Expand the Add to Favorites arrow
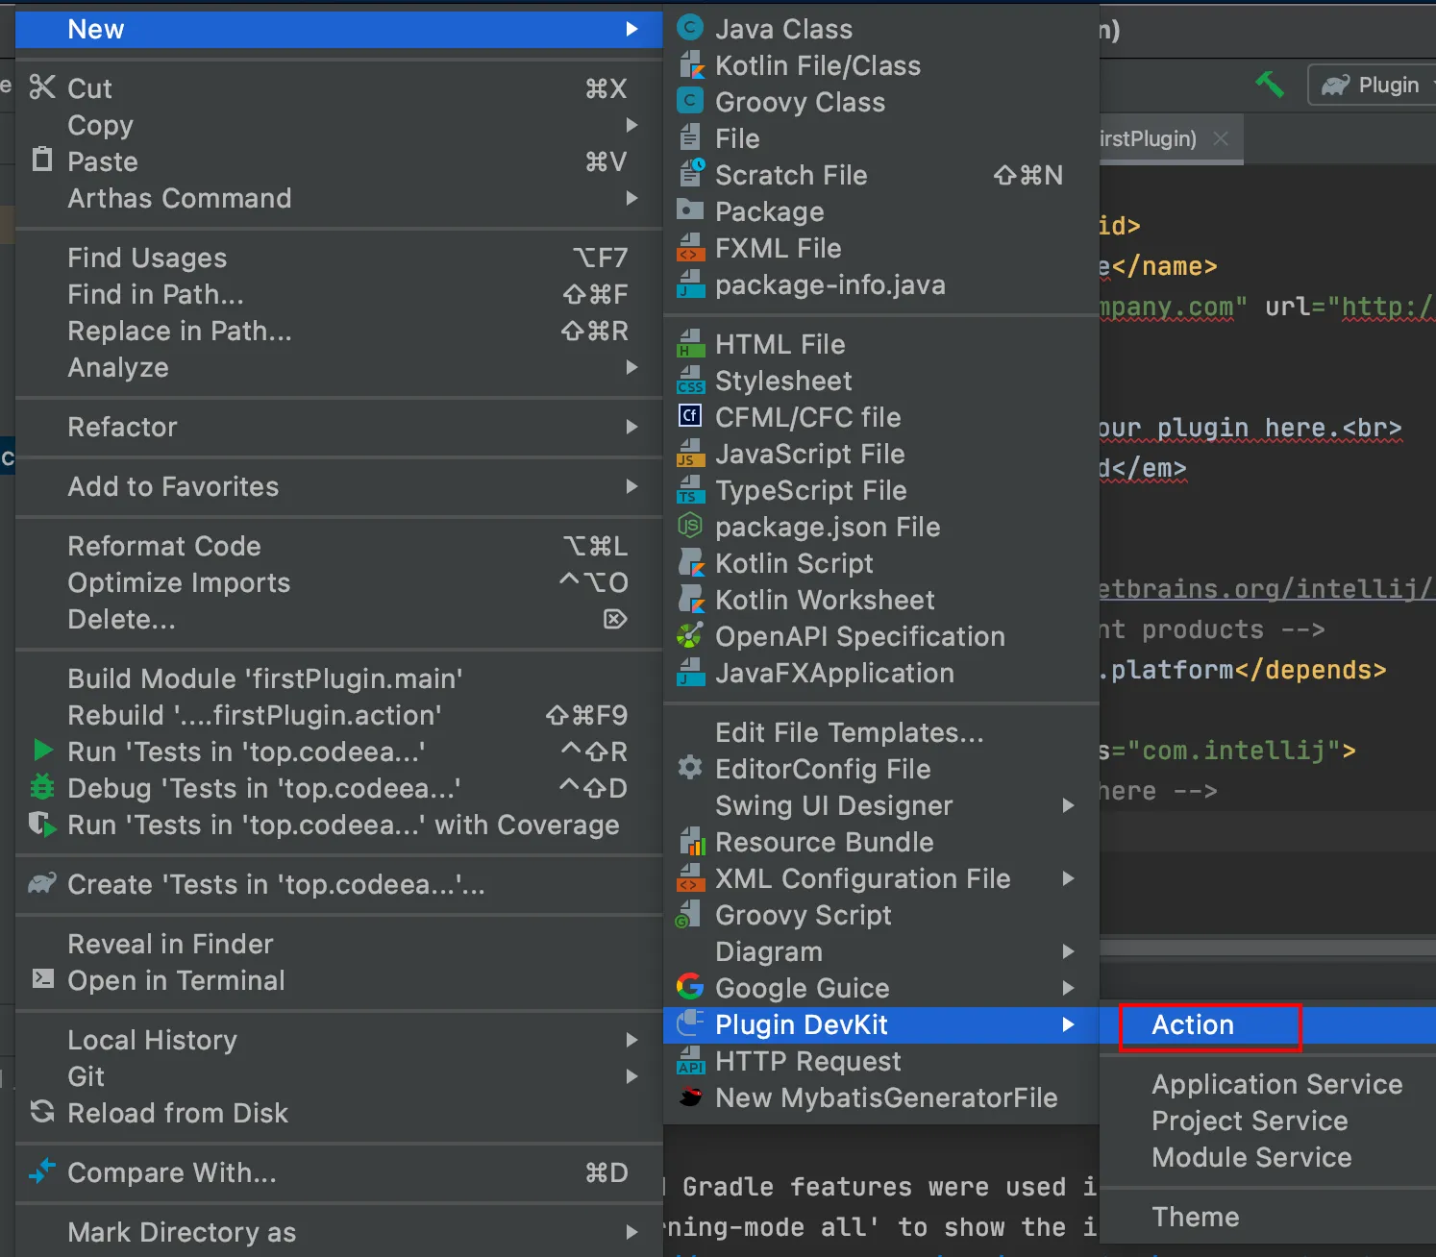The image size is (1436, 1257). click(x=631, y=486)
